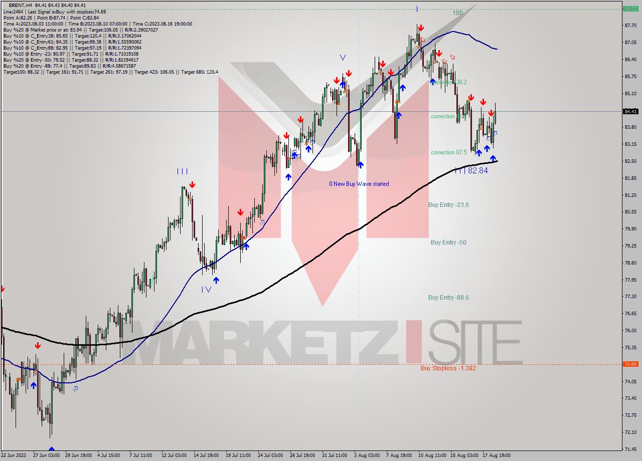Click the 77.30 price axis label
The height and width of the screenshot is (461, 642).
tap(630, 297)
